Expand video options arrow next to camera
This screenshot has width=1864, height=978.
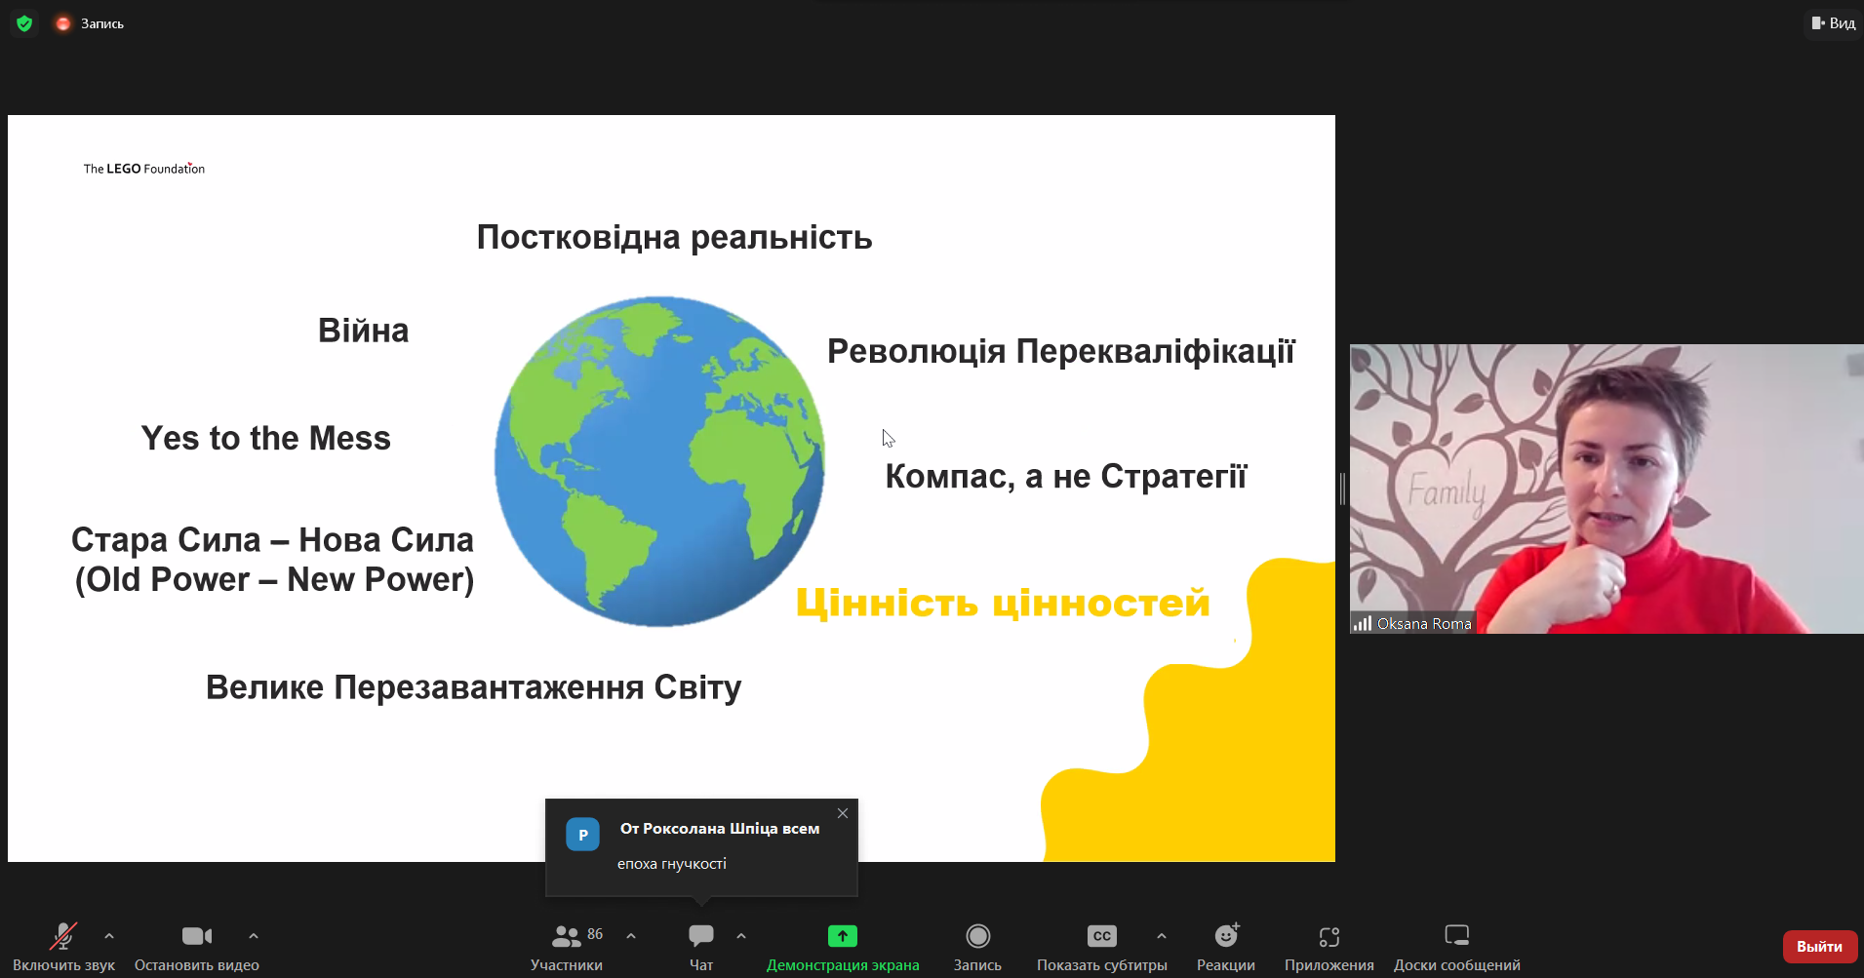pos(254,936)
